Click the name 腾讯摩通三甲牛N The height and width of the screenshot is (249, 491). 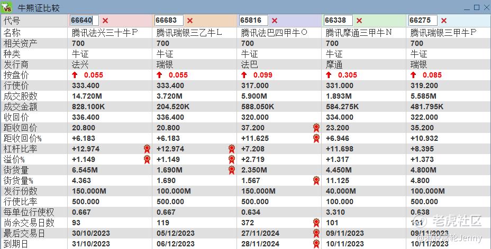pyautogui.click(x=359, y=33)
